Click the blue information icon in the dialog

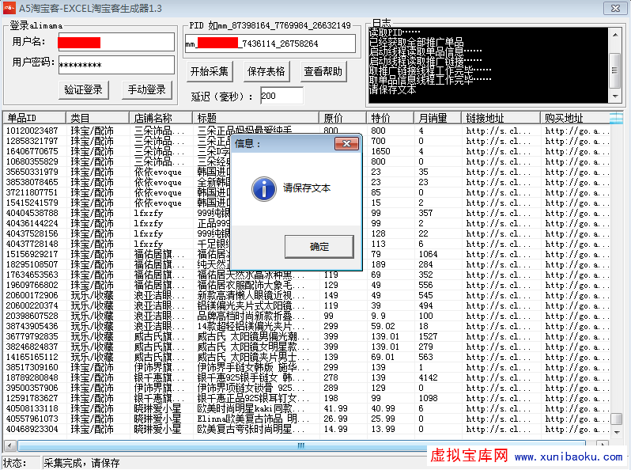263,188
